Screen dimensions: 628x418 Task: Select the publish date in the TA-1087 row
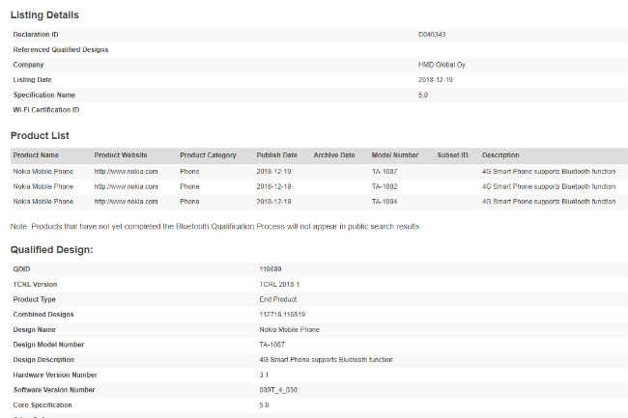(273, 171)
